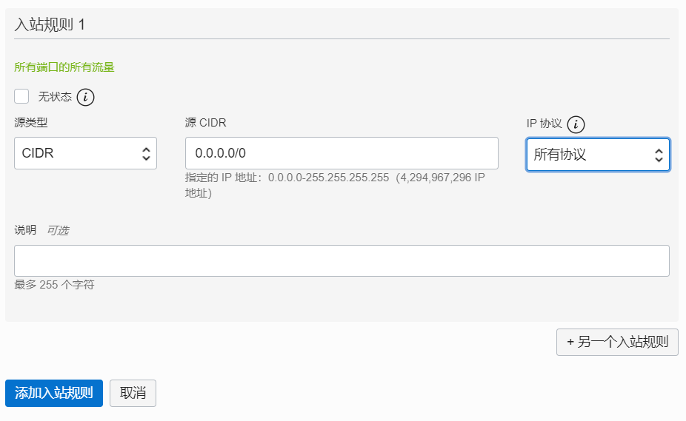Image resolution: width=686 pixels, height=421 pixels.
Task: Click the up-down arrows in 源类型 select
Action: (146, 153)
